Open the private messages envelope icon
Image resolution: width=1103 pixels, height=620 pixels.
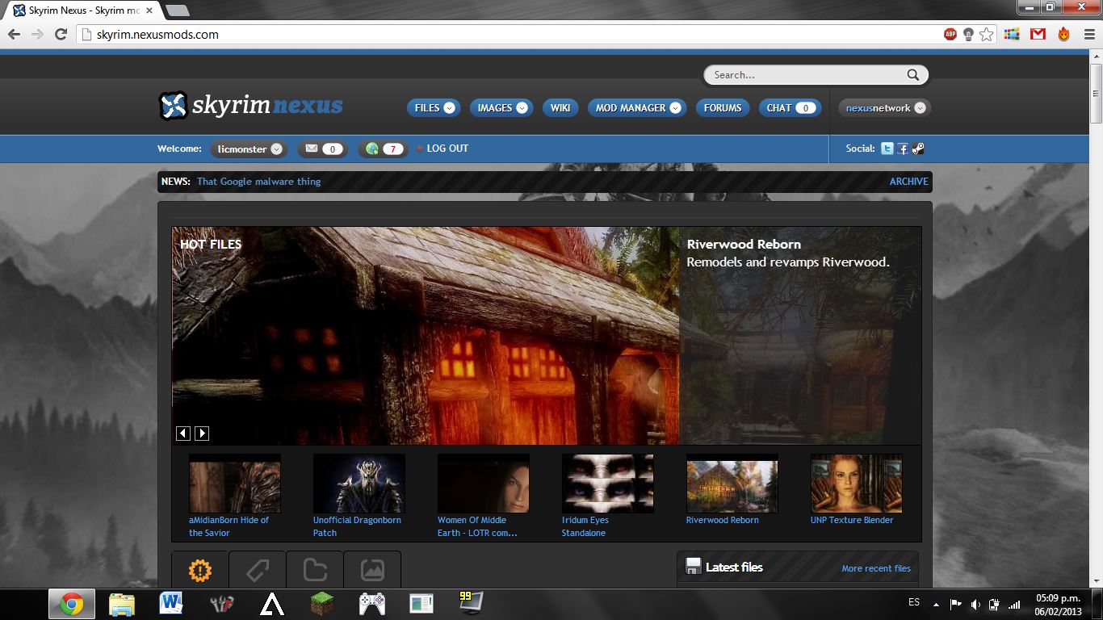[x=311, y=149]
